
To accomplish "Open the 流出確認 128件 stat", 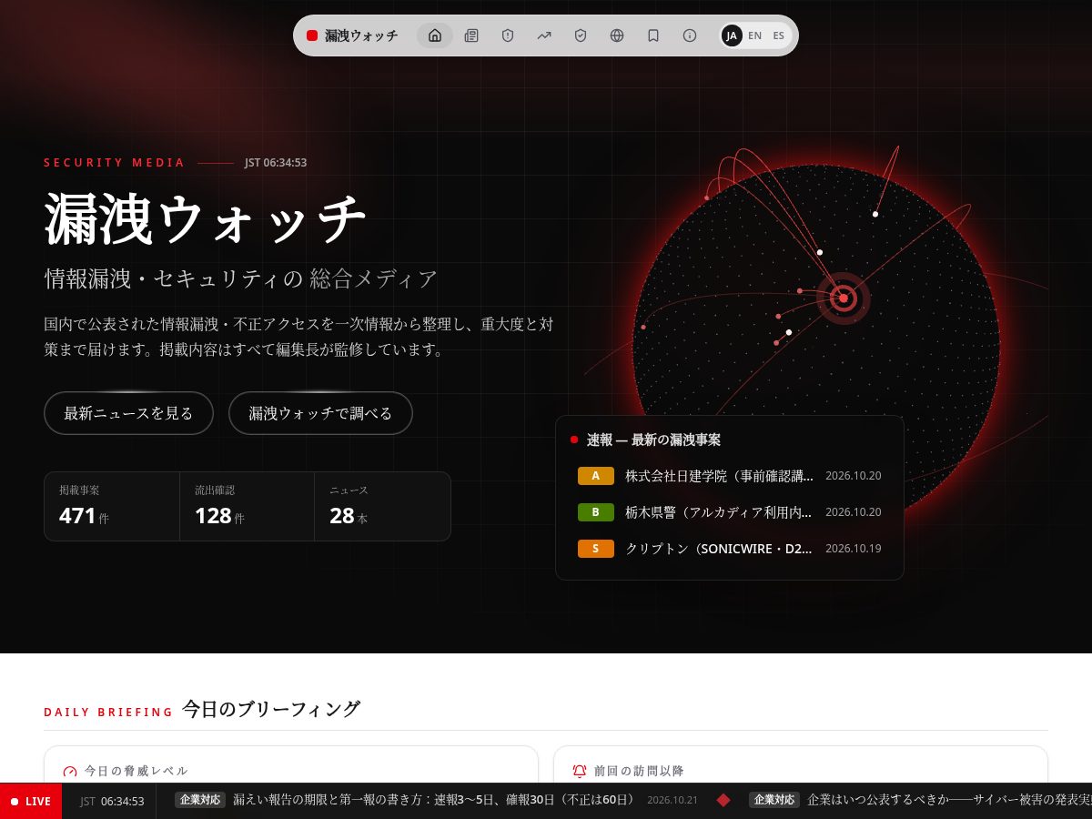I will coord(247,506).
